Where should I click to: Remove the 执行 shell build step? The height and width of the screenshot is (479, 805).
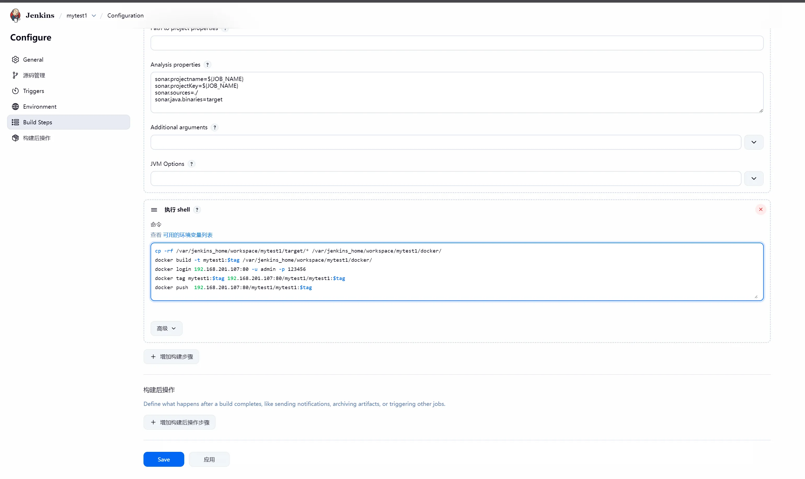point(761,209)
